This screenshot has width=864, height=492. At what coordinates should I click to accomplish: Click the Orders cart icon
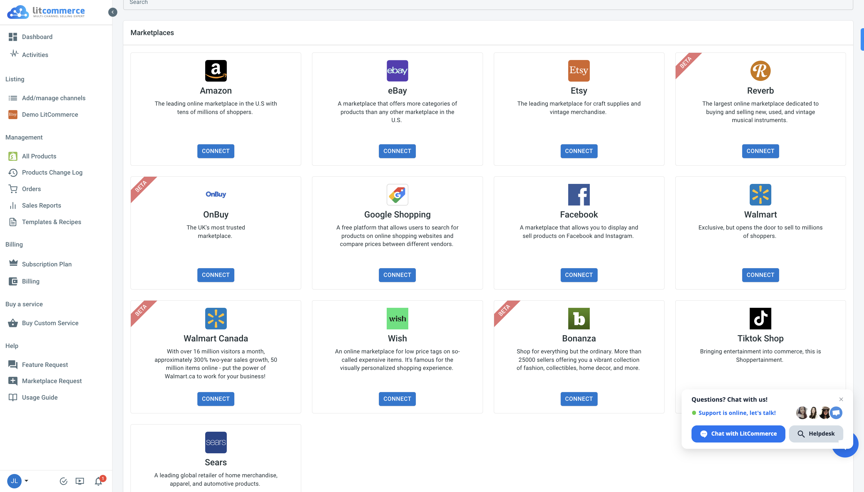[x=13, y=189]
